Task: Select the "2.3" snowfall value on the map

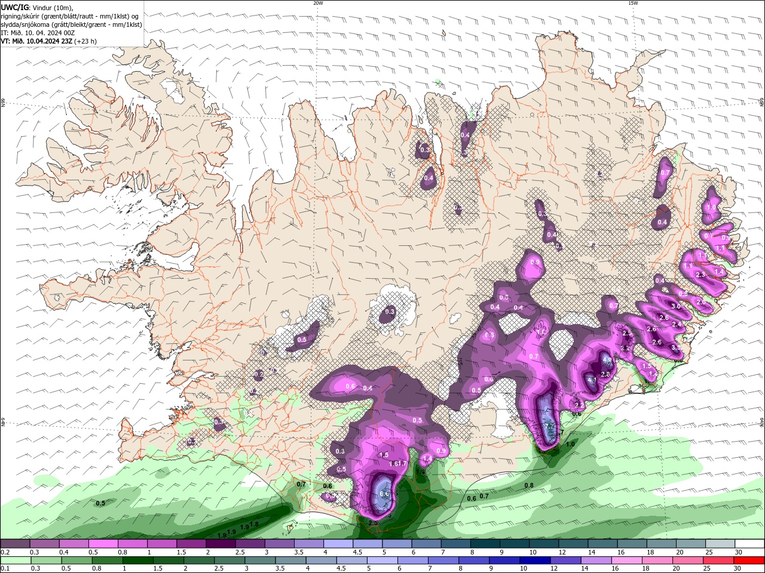Action: (x=700, y=275)
